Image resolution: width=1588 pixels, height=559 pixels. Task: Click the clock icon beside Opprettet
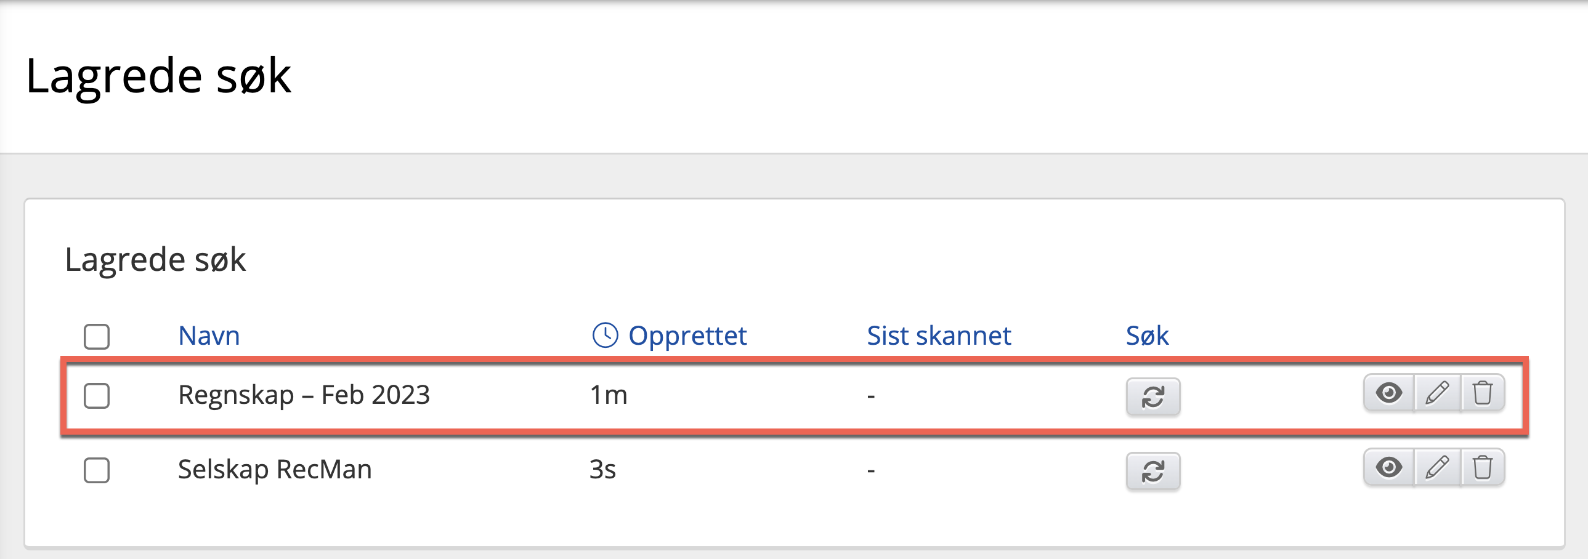[605, 336]
